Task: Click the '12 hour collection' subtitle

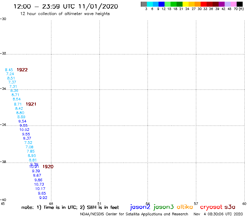Action: (65, 14)
